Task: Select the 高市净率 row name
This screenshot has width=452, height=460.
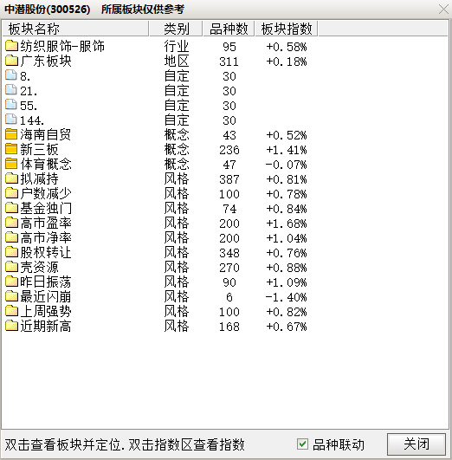Action: pos(46,237)
